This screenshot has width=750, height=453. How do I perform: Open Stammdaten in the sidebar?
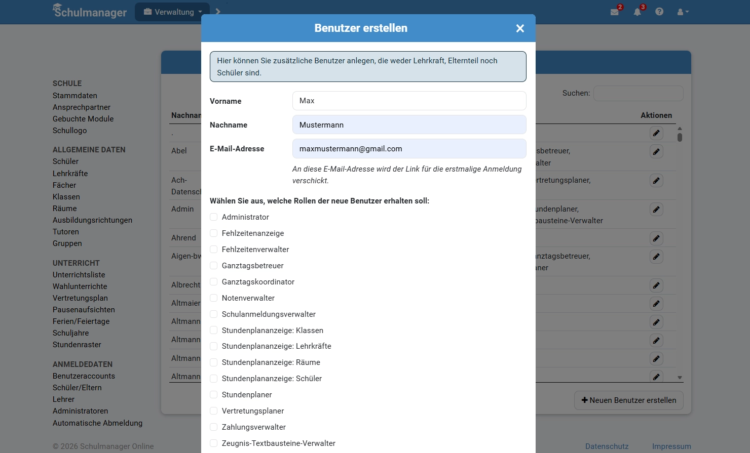(75, 96)
